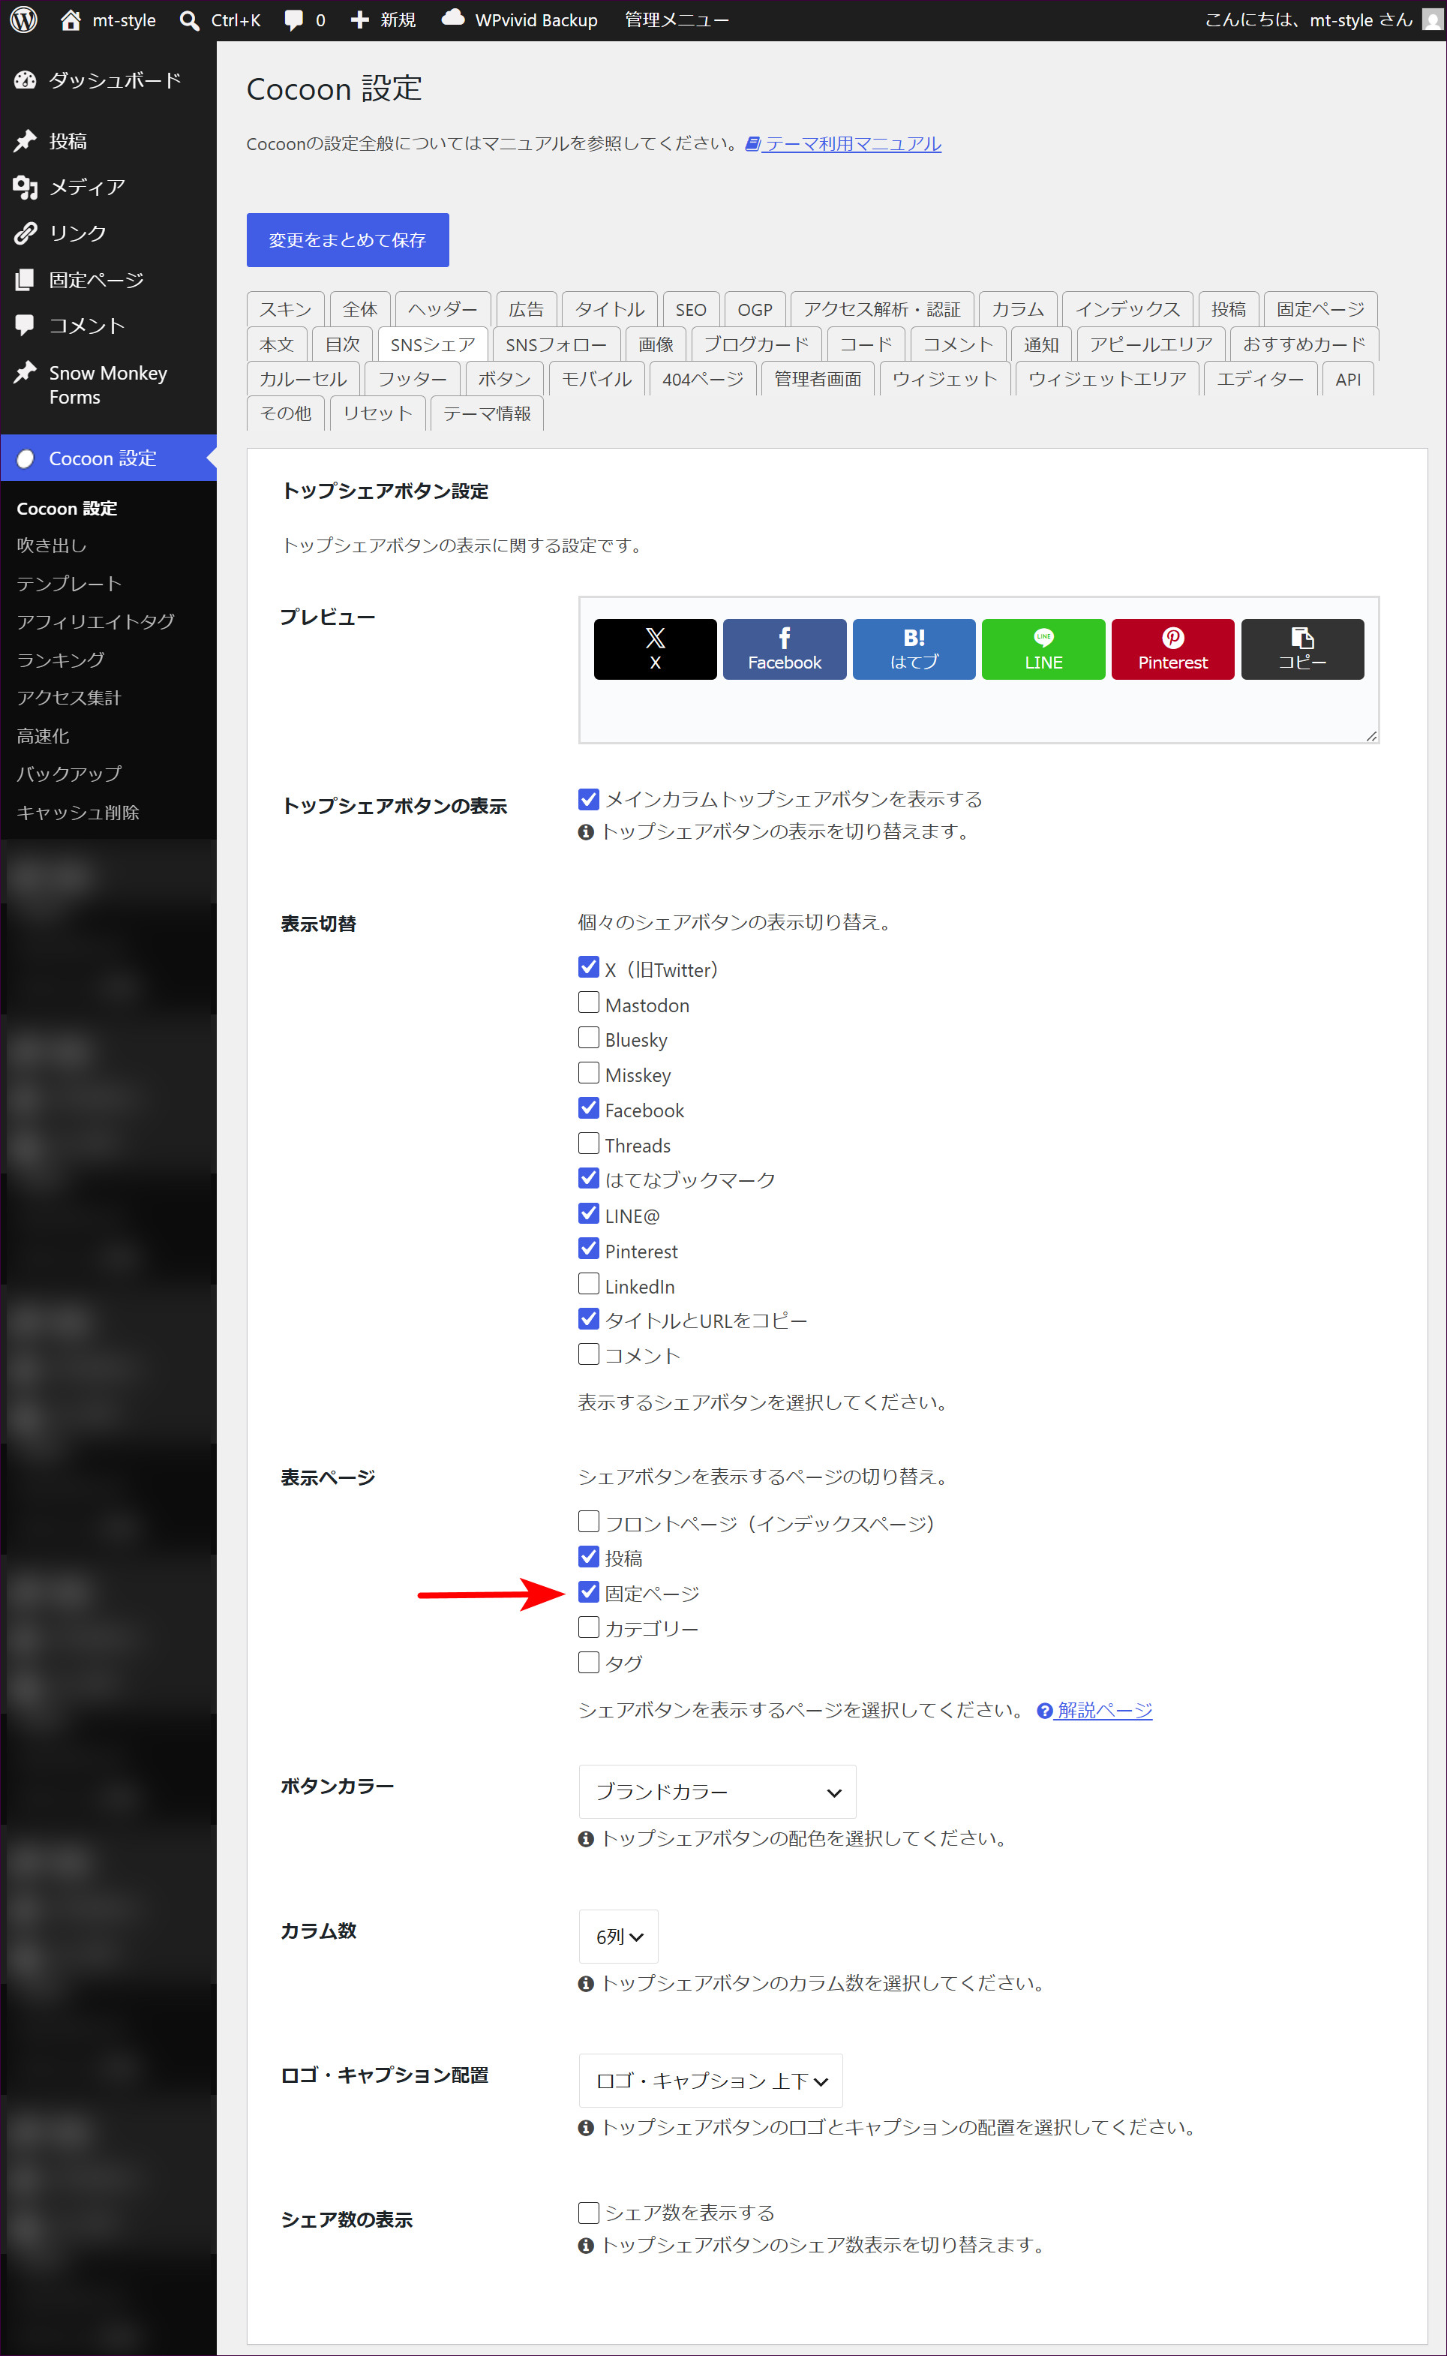The width and height of the screenshot is (1447, 2356).
Task: Click the book icon beside テーマ利用マニュアル
Action: click(x=753, y=143)
